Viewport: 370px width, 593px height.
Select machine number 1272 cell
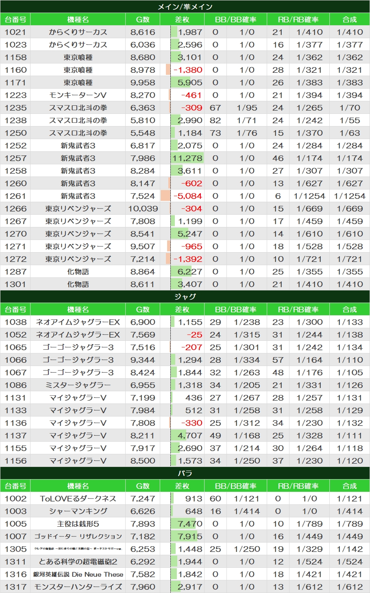tap(15, 259)
